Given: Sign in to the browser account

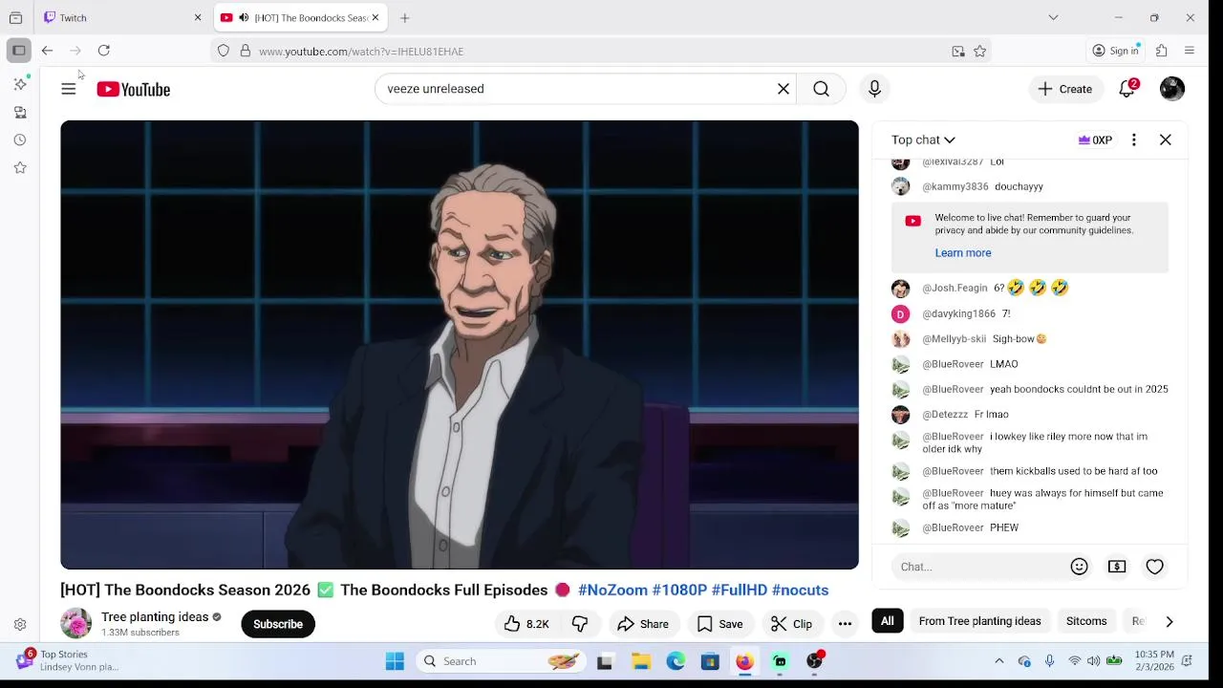Looking at the screenshot, I should 1117,51.
